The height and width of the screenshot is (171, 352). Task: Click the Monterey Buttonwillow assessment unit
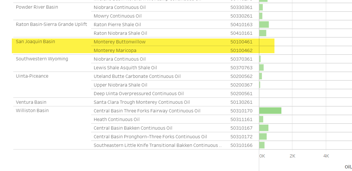[120, 42]
